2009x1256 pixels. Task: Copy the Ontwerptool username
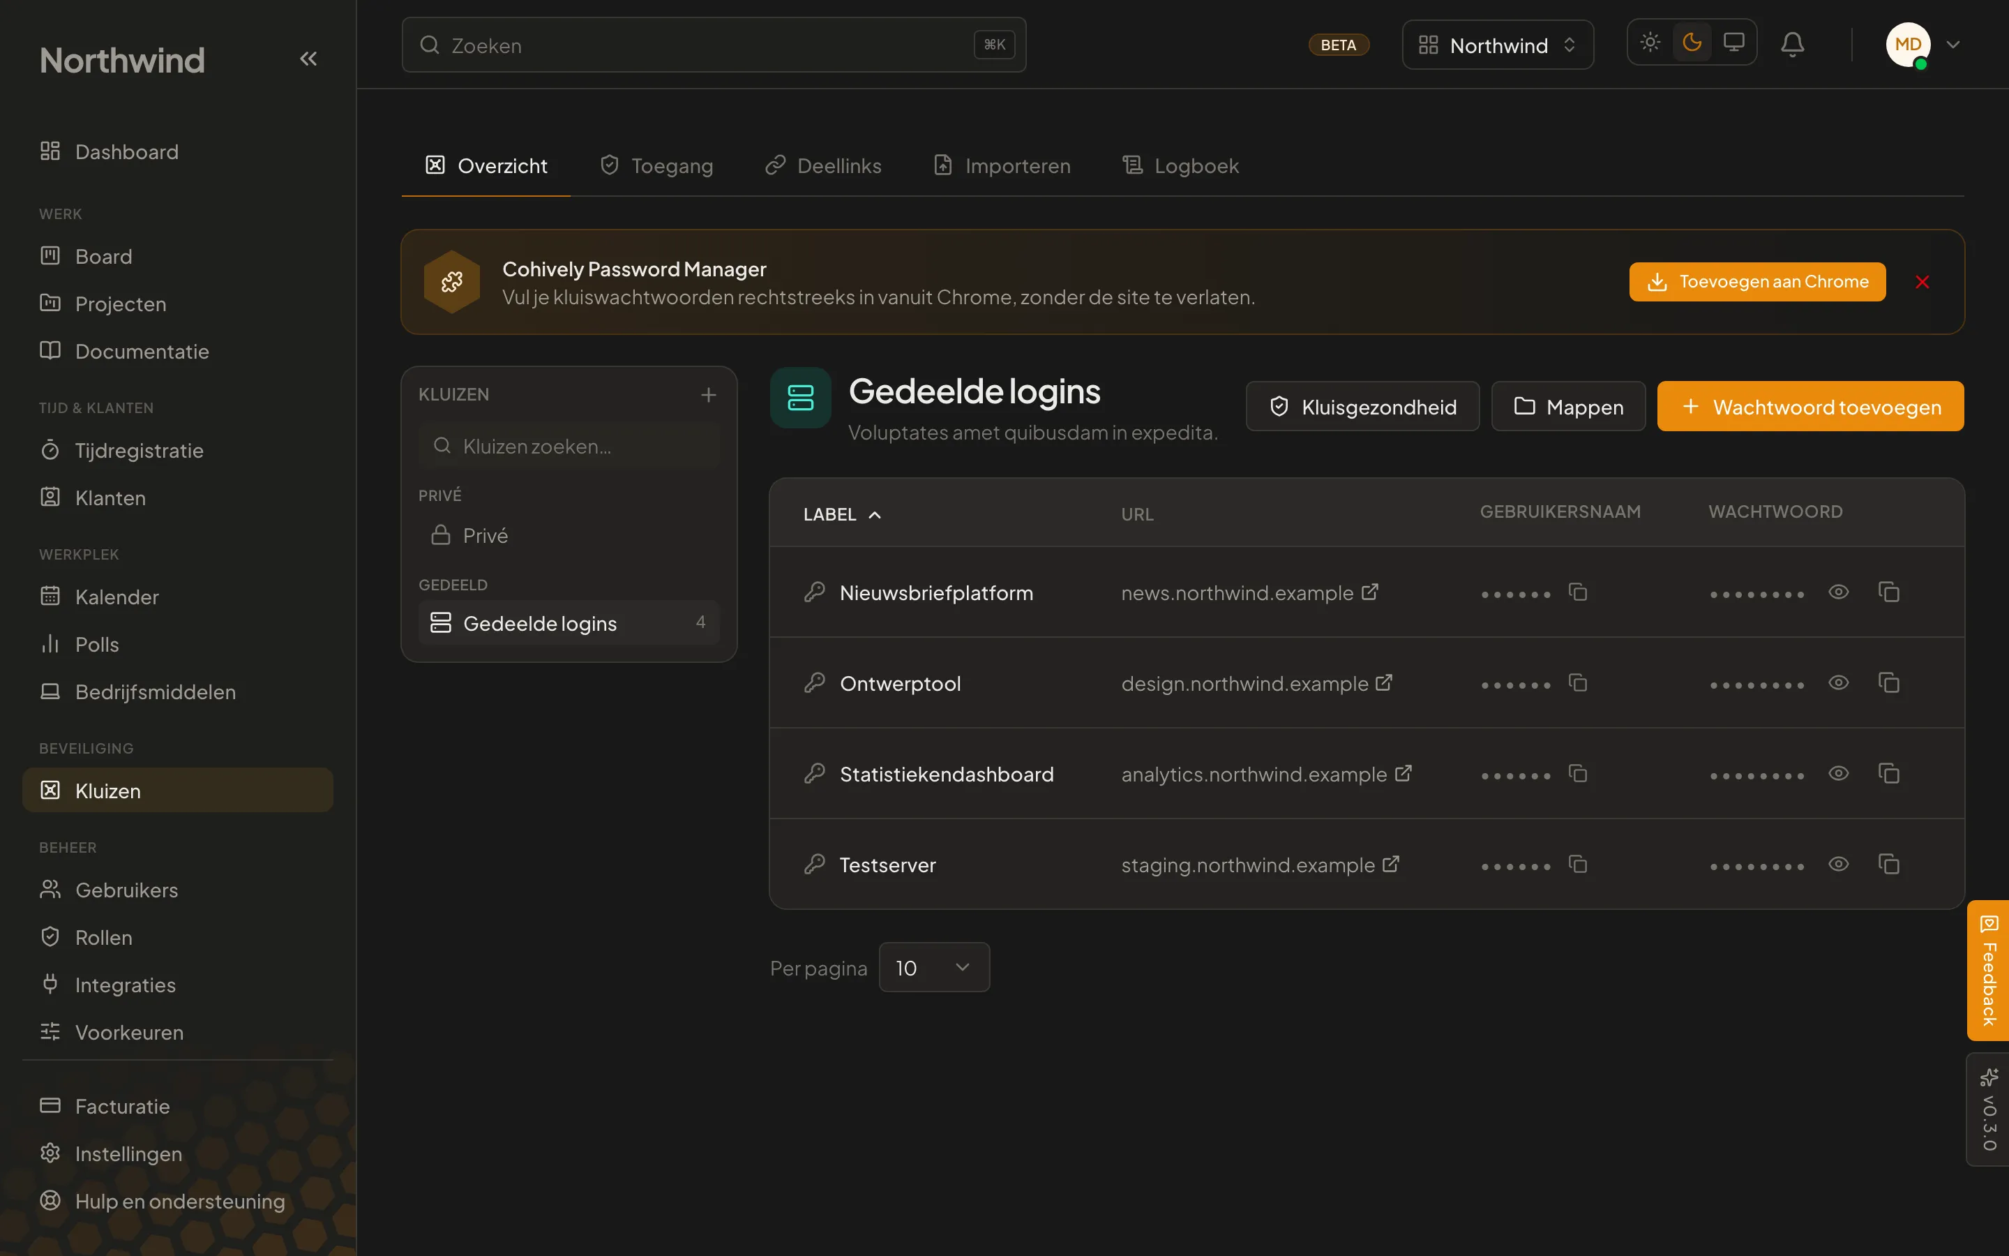pos(1577,683)
